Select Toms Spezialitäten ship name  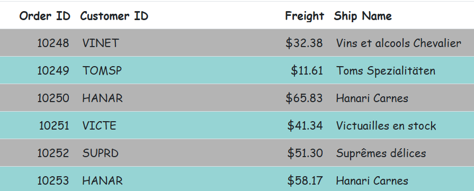(x=386, y=71)
